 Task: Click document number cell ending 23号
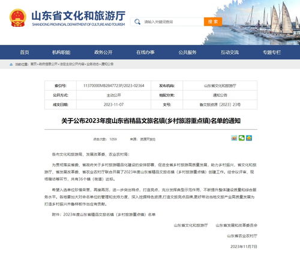pyautogui.click(x=220, y=104)
